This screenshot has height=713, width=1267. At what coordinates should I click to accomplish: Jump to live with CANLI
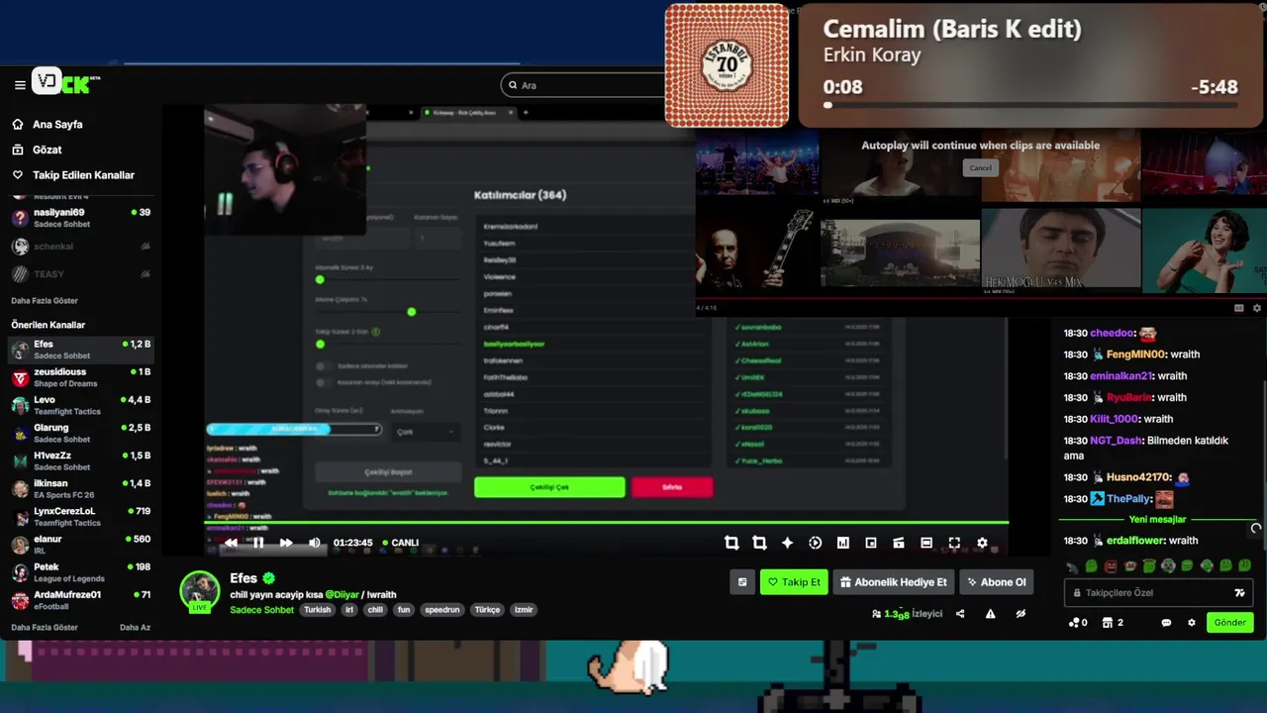pos(400,543)
